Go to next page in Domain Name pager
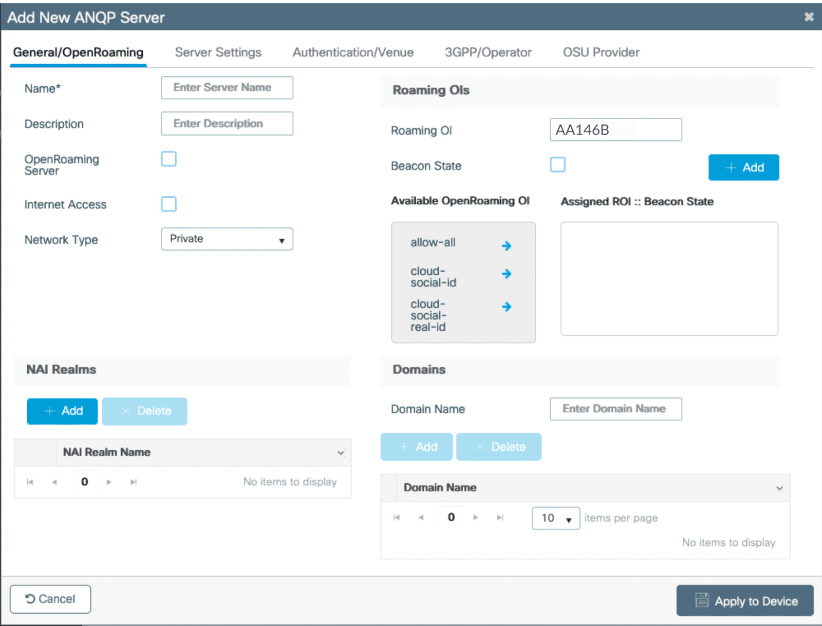 coord(476,518)
